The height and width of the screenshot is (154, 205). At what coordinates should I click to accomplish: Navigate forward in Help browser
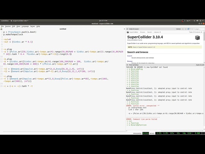click(x=185, y=29)
